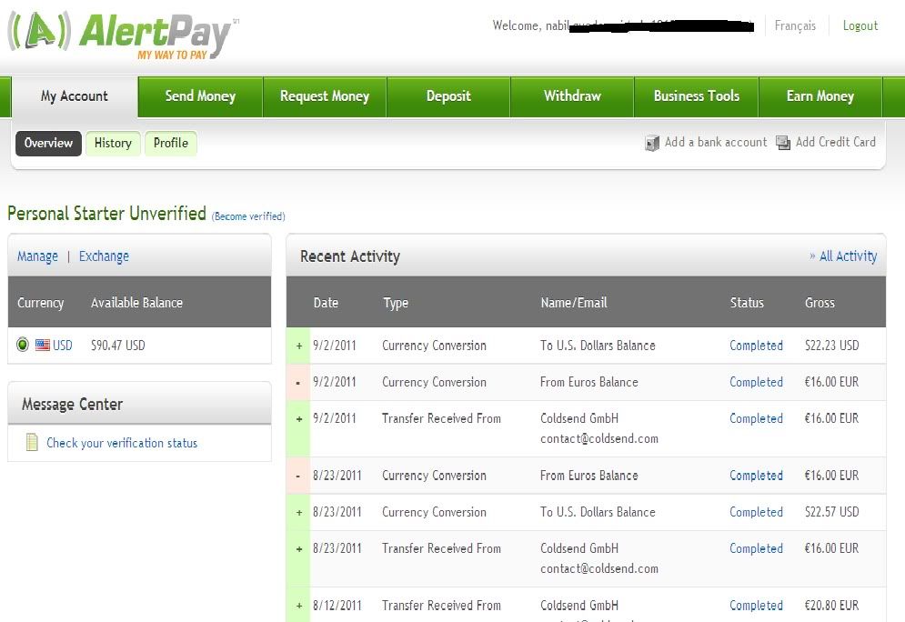Click Completed status for $22.57 USD
Screen dimensions: 905x622
tap(756, 512)
